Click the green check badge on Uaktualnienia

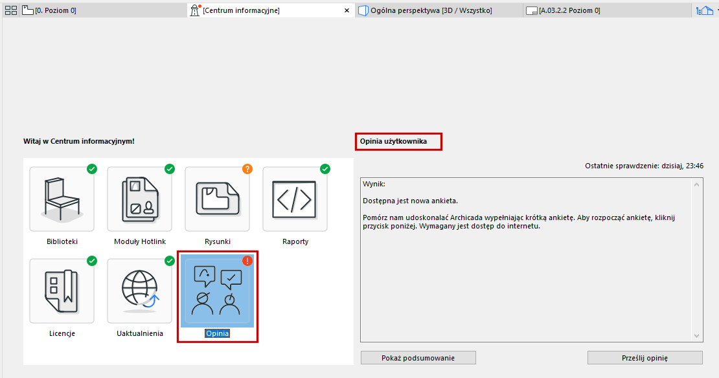(x=170, y=261)
